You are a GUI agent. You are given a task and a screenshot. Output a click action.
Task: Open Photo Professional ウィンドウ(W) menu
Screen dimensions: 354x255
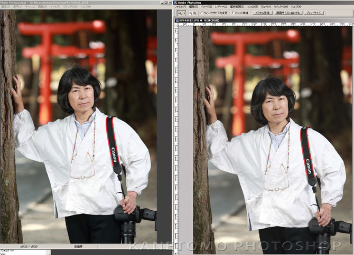(x=70, y=7)
